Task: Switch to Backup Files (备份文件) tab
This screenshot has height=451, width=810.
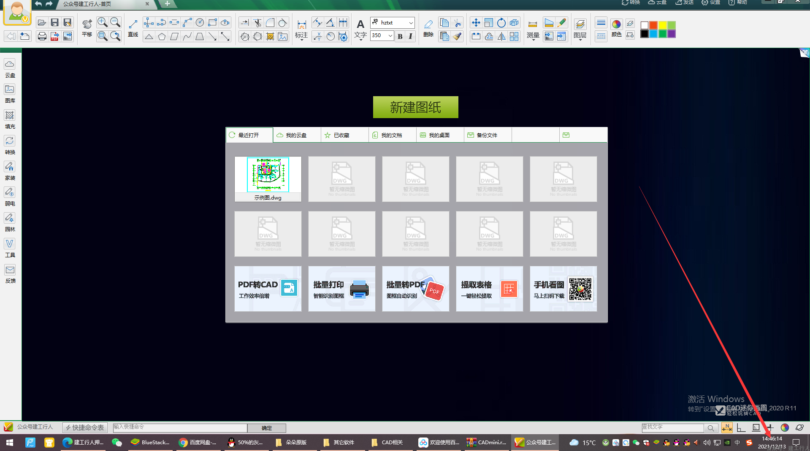Action: (x=488, y=135)
